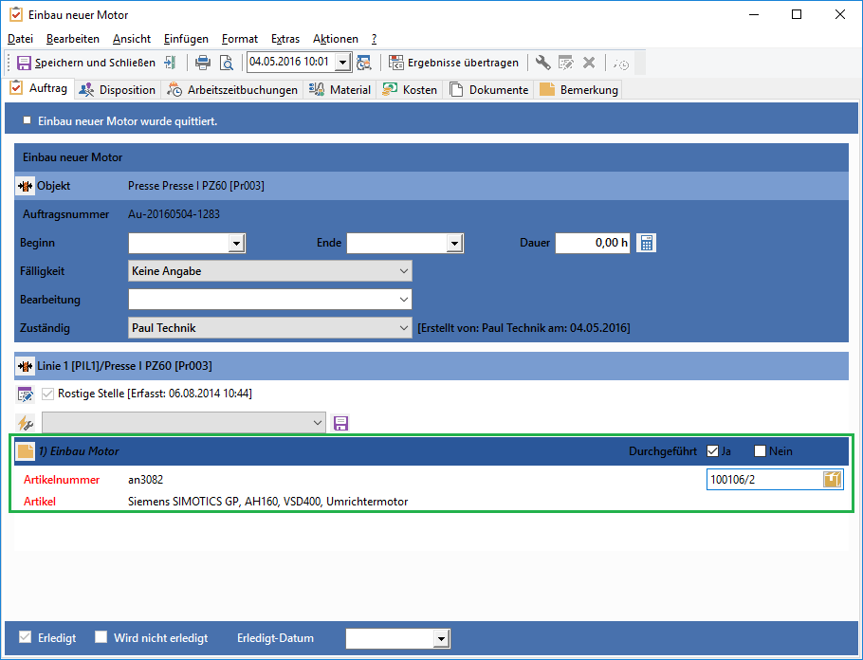Switch to the Material tab
863x660 pixels.
coord(340,90)
